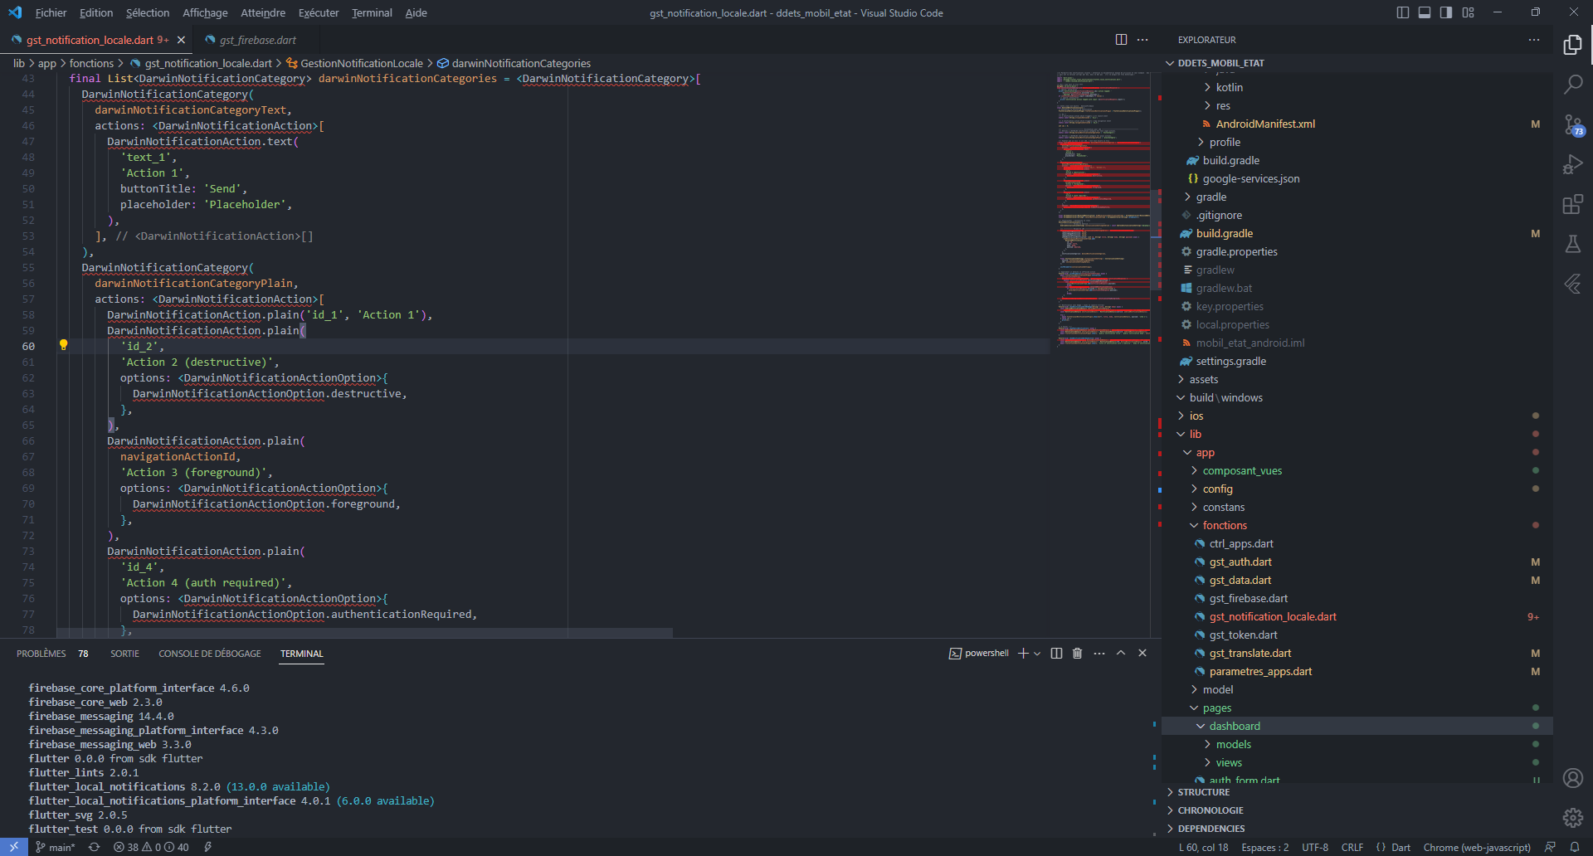This screenshot has width=1593, height=856.
Task: Click the git branch main* indicator
Action: (56, 847)
